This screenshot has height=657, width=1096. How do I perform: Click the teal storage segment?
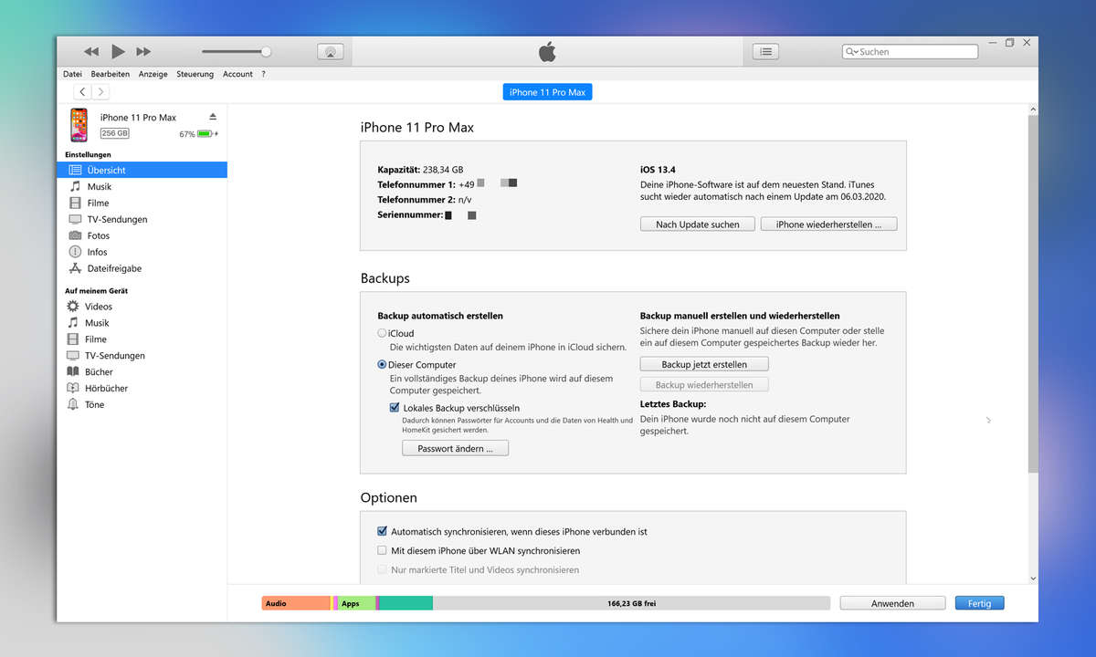point(406,603)
